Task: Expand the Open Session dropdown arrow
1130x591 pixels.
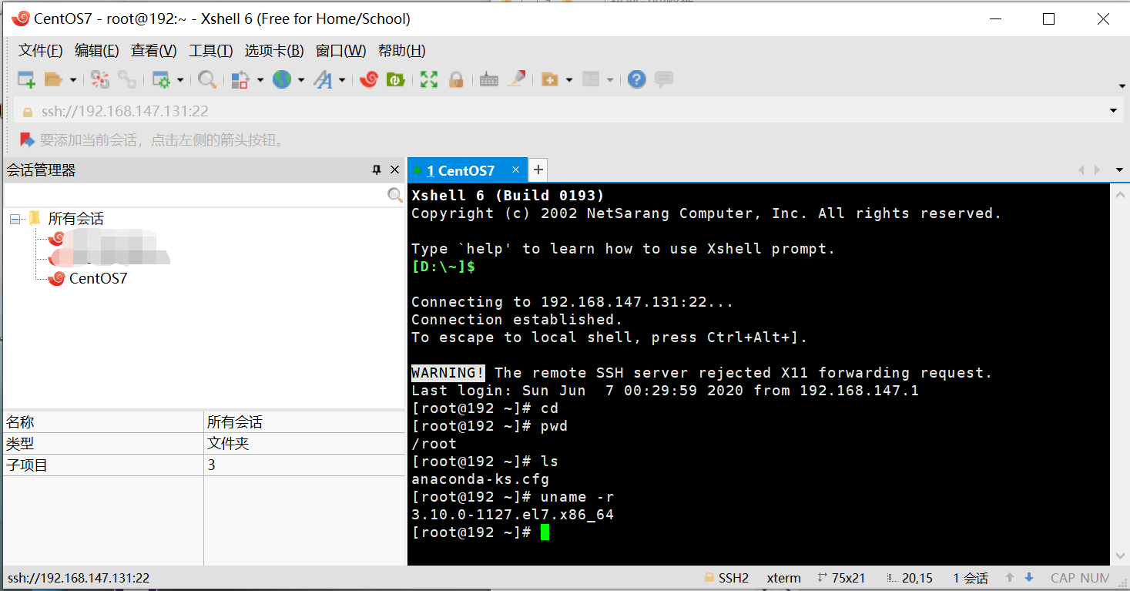Action: point(73,79)
